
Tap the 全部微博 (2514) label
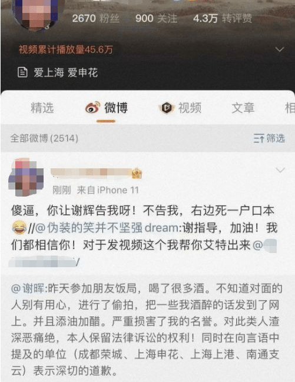[x=44, y=138]
